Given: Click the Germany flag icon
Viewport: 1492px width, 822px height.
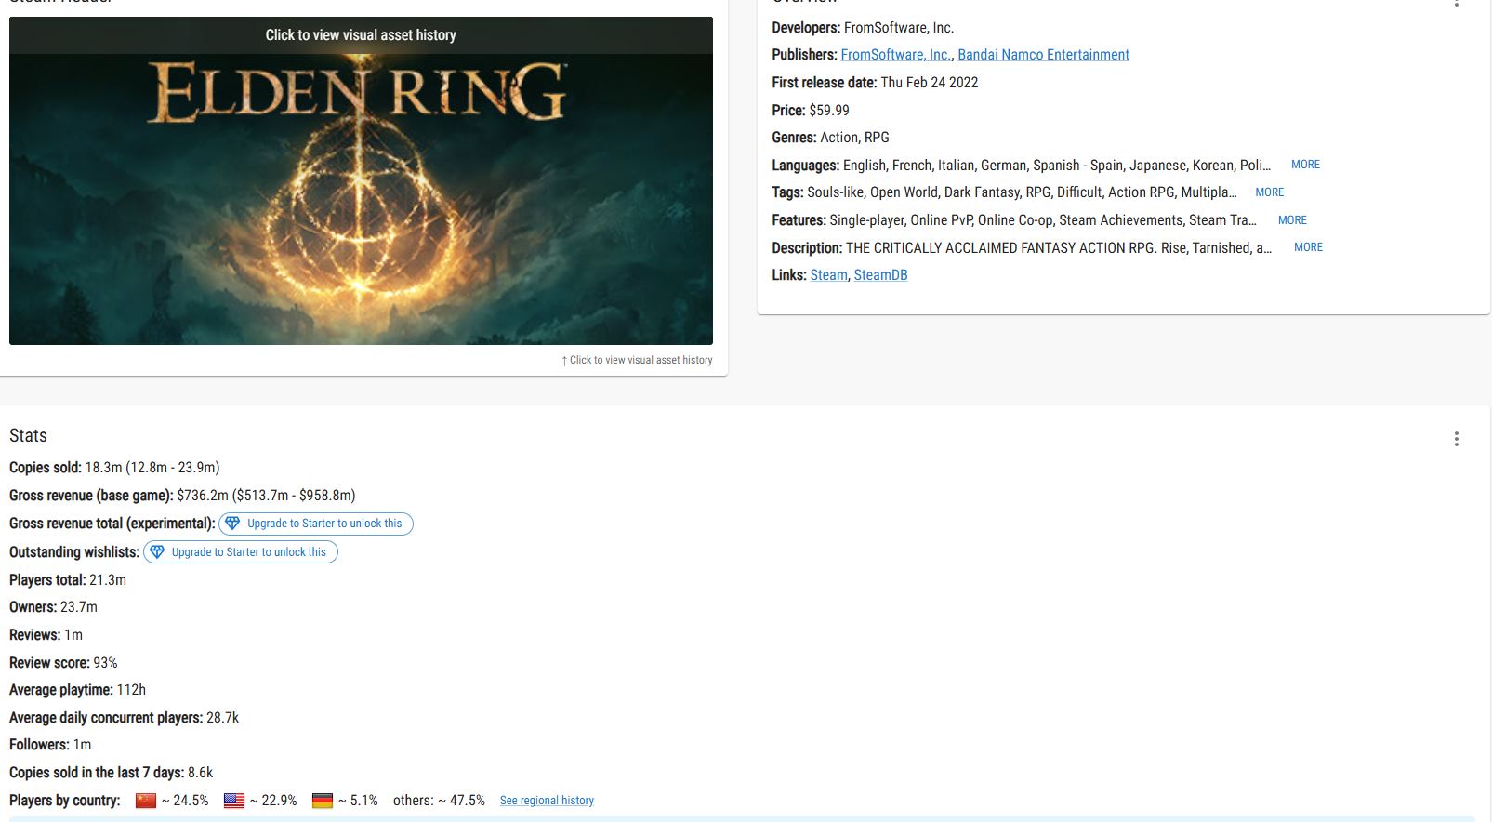Looking at the screenshot, I should [323, 801].
